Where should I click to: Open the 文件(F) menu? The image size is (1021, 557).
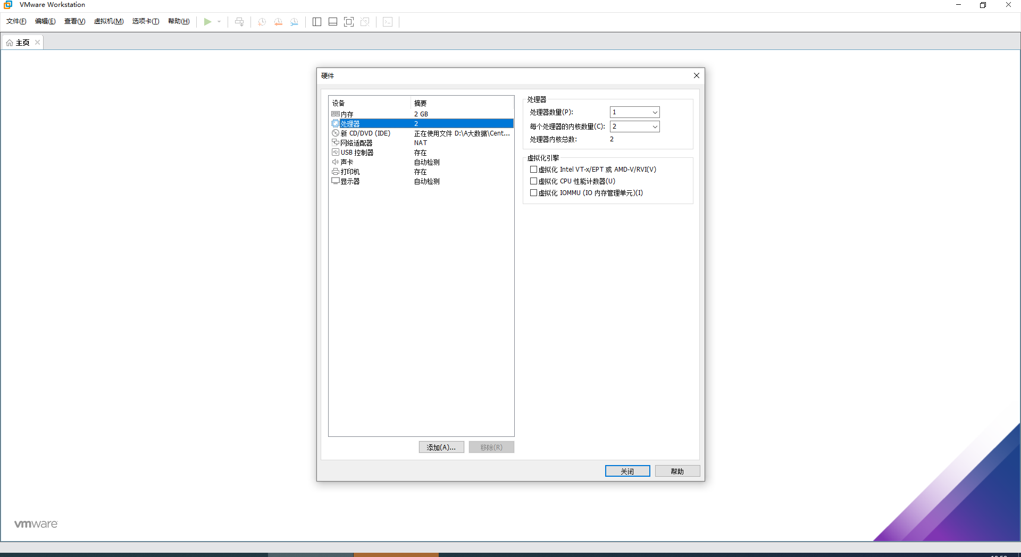coord(16,21)
